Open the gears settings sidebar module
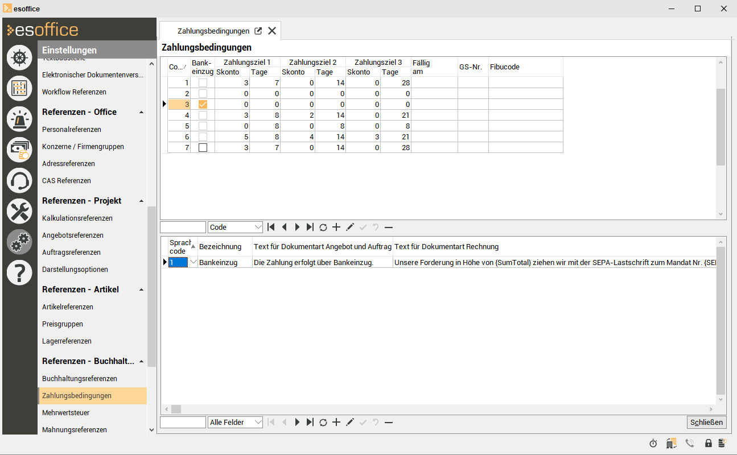Screen dimensions: 737x455 [19, 242]
